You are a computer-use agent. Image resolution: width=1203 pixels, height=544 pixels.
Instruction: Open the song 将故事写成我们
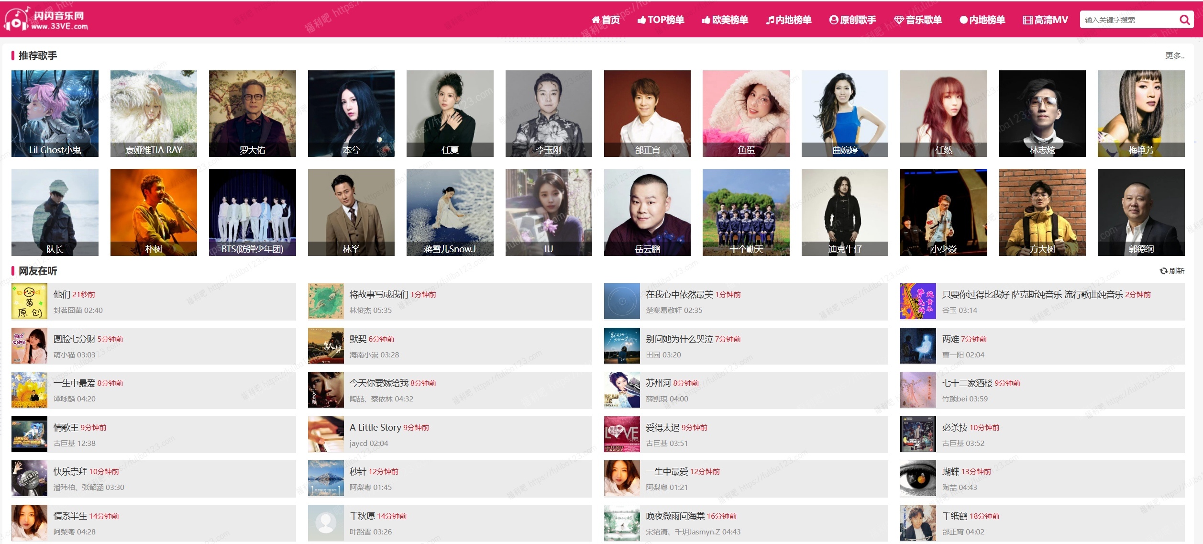[x=379, y=294]
